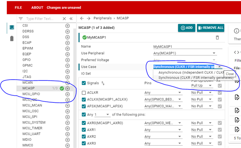
Task: Add an MCU_SPI instance
Action: coord(67,117)
